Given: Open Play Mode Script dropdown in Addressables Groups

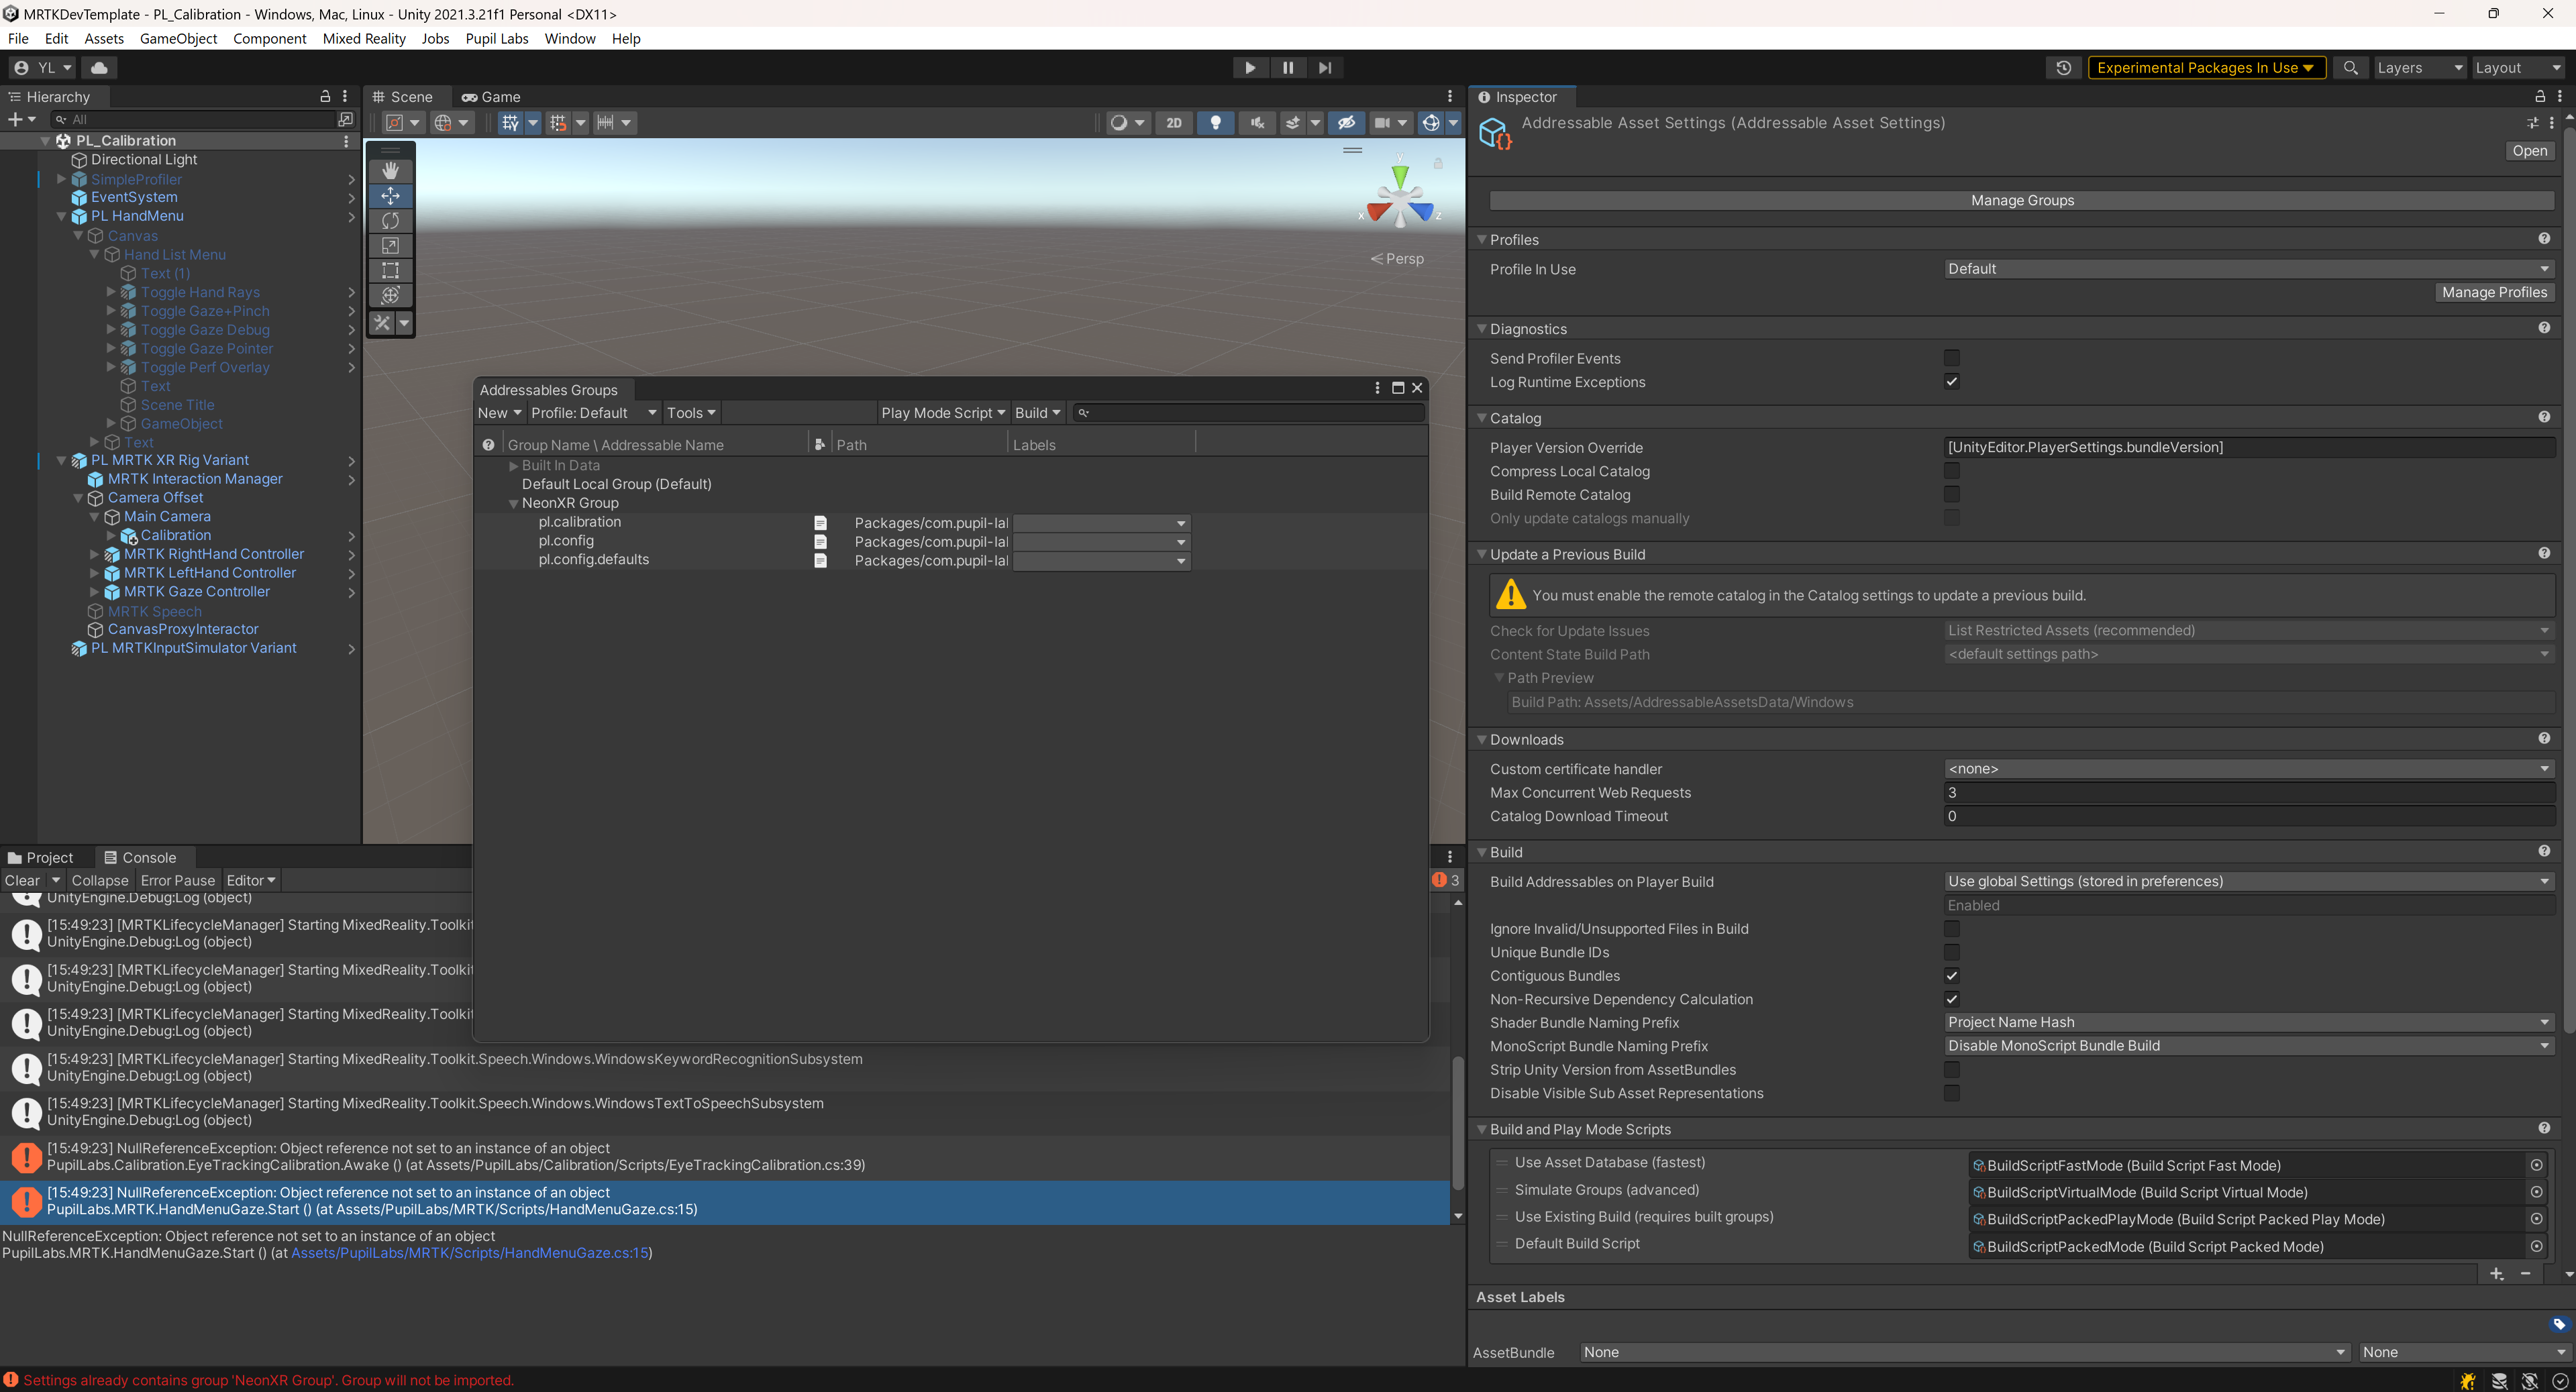Looking at the screenshot, I should (942, 412).
